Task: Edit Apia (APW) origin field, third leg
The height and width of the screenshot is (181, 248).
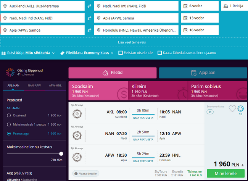Action: coord(43,30)
